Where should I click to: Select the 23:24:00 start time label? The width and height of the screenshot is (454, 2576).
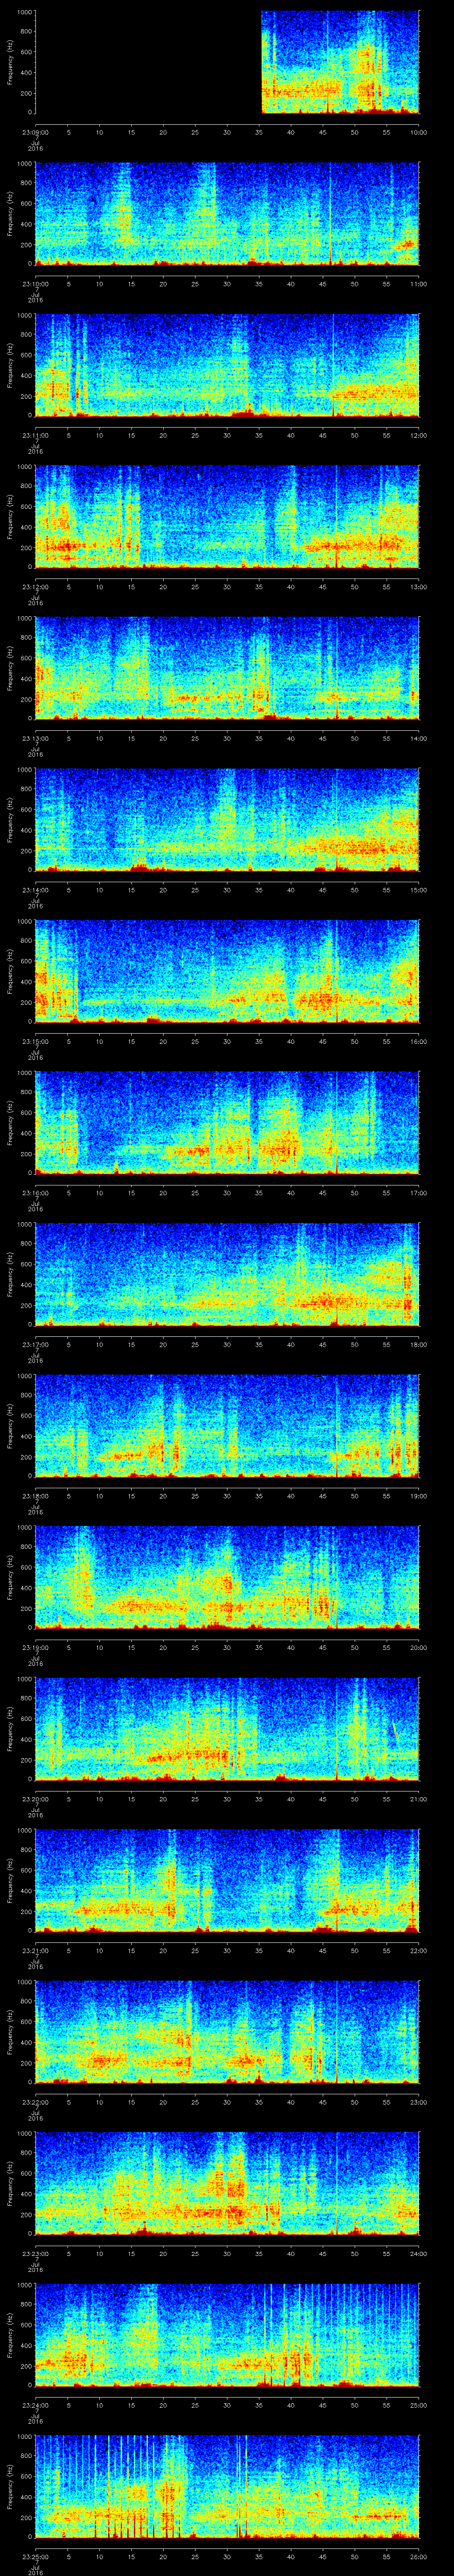[35, 2405]
